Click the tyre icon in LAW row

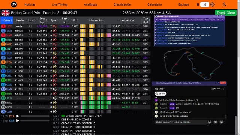coord(55,112)
